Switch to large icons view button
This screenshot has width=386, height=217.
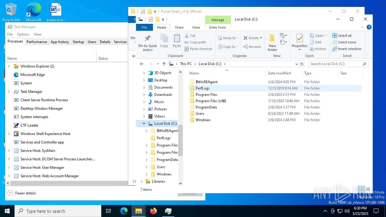point(368,190)
